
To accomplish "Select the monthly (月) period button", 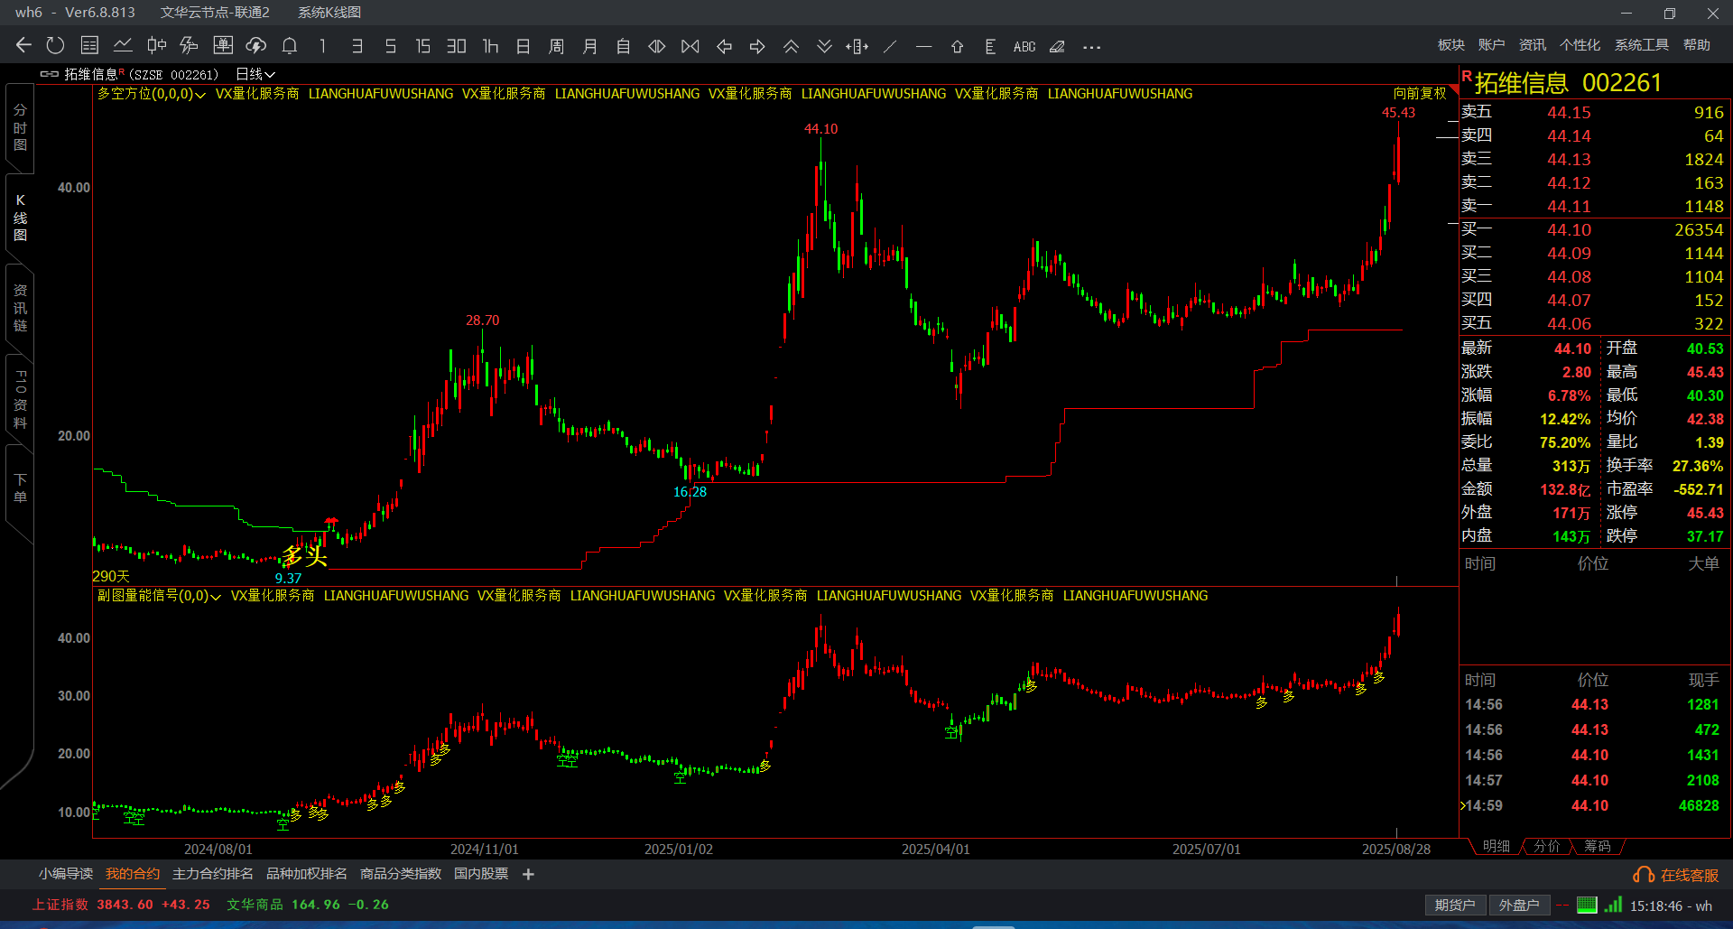I will [x=589, y=46].
